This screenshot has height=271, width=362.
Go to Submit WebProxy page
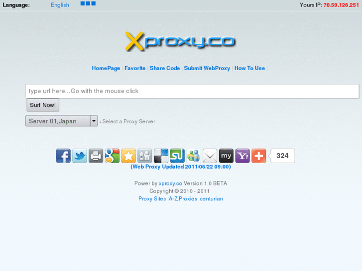[207, 68]
